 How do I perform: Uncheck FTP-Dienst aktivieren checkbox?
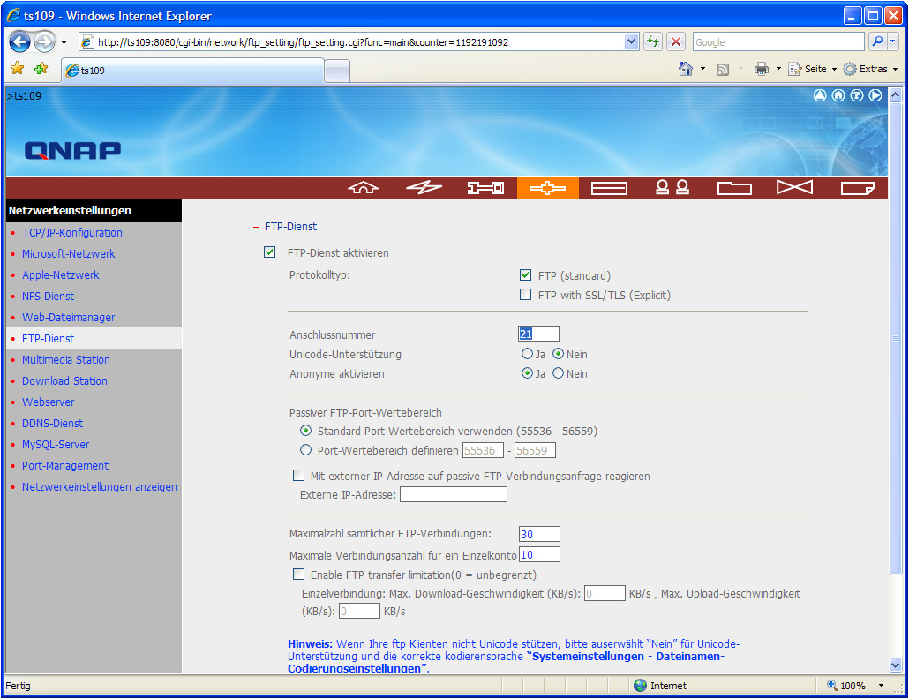270,253
